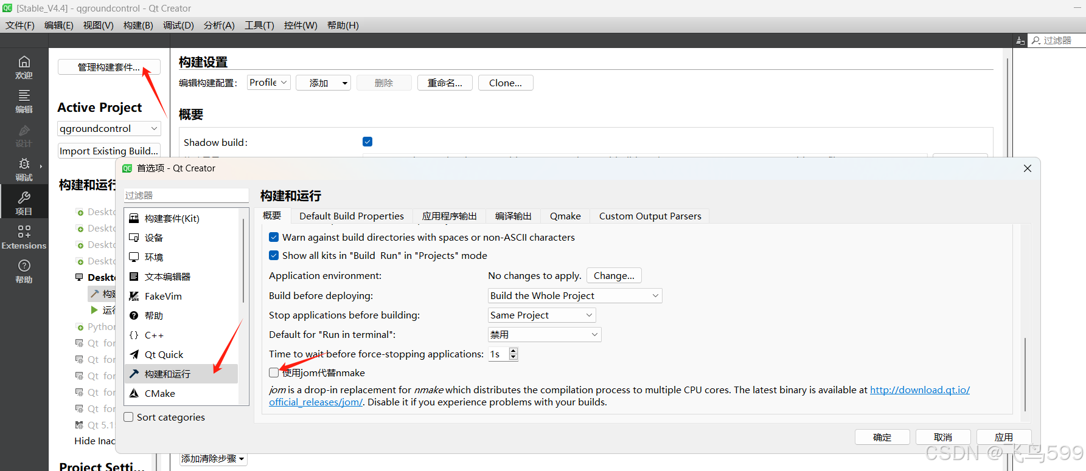
Task: Switch to Application Output (应用程序输出) tab
Action: [450, 216]
